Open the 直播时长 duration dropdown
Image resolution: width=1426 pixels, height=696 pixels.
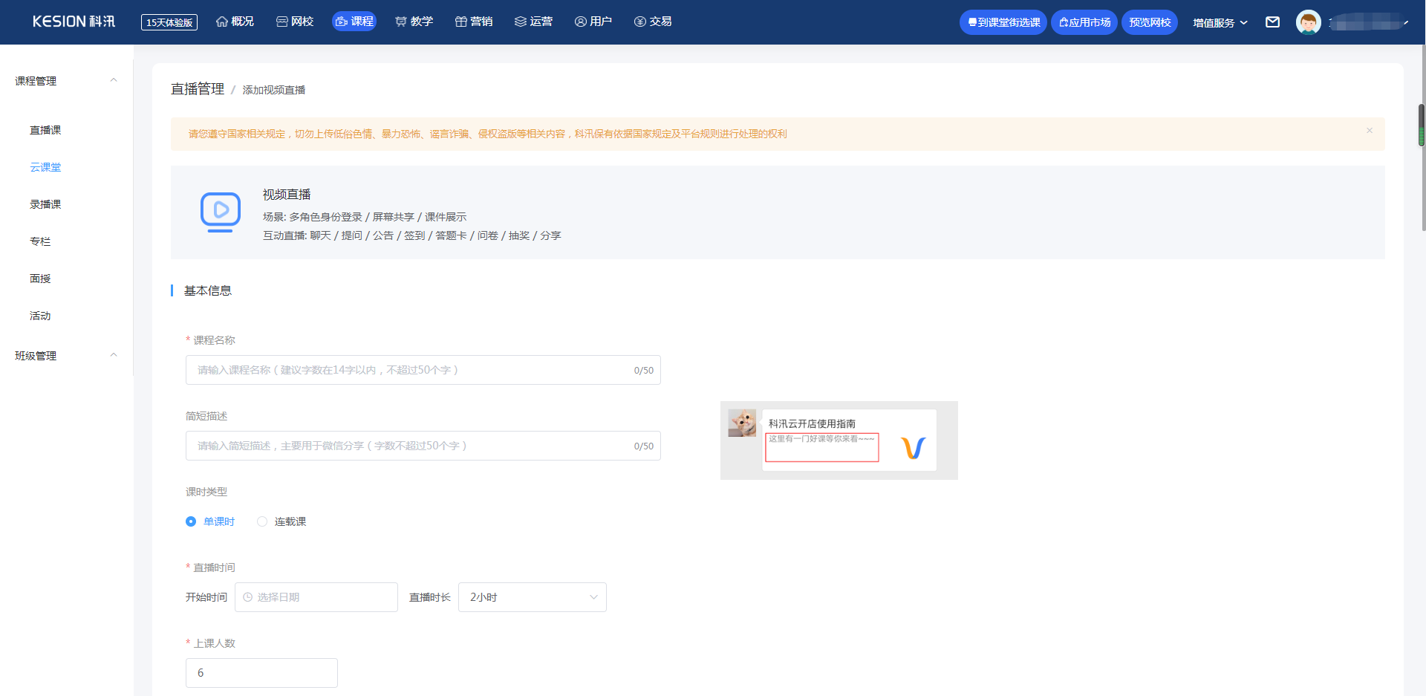(x=533, y=597)
